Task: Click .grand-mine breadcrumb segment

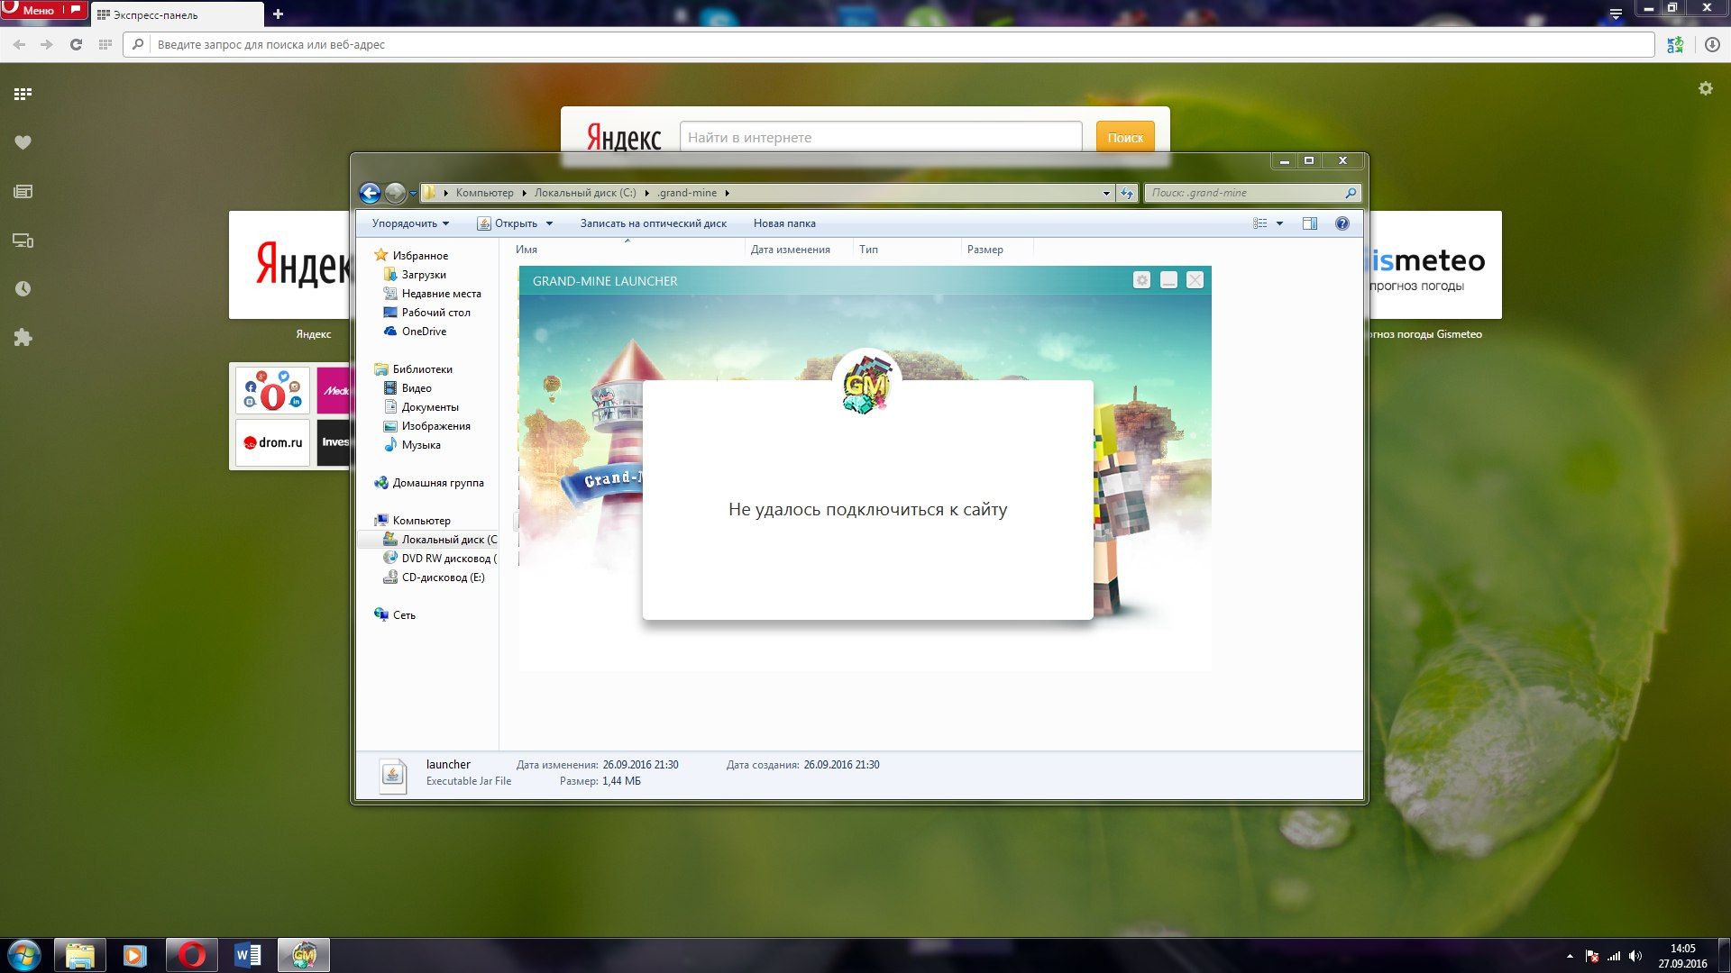Action: click(x=687, y=193)
